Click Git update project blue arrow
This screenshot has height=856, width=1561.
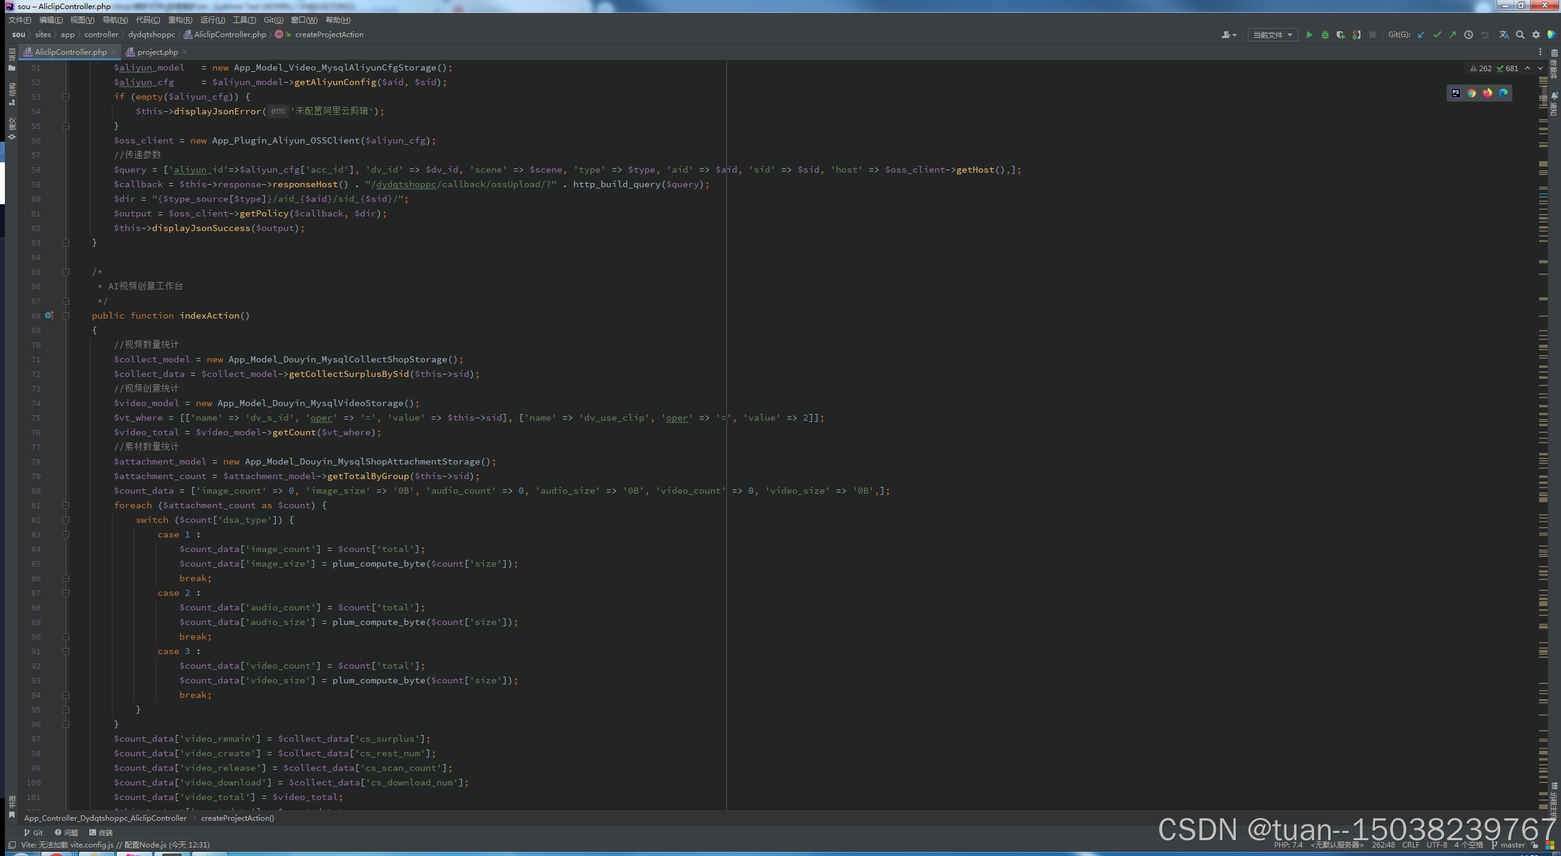click(x=1421, y=35)
